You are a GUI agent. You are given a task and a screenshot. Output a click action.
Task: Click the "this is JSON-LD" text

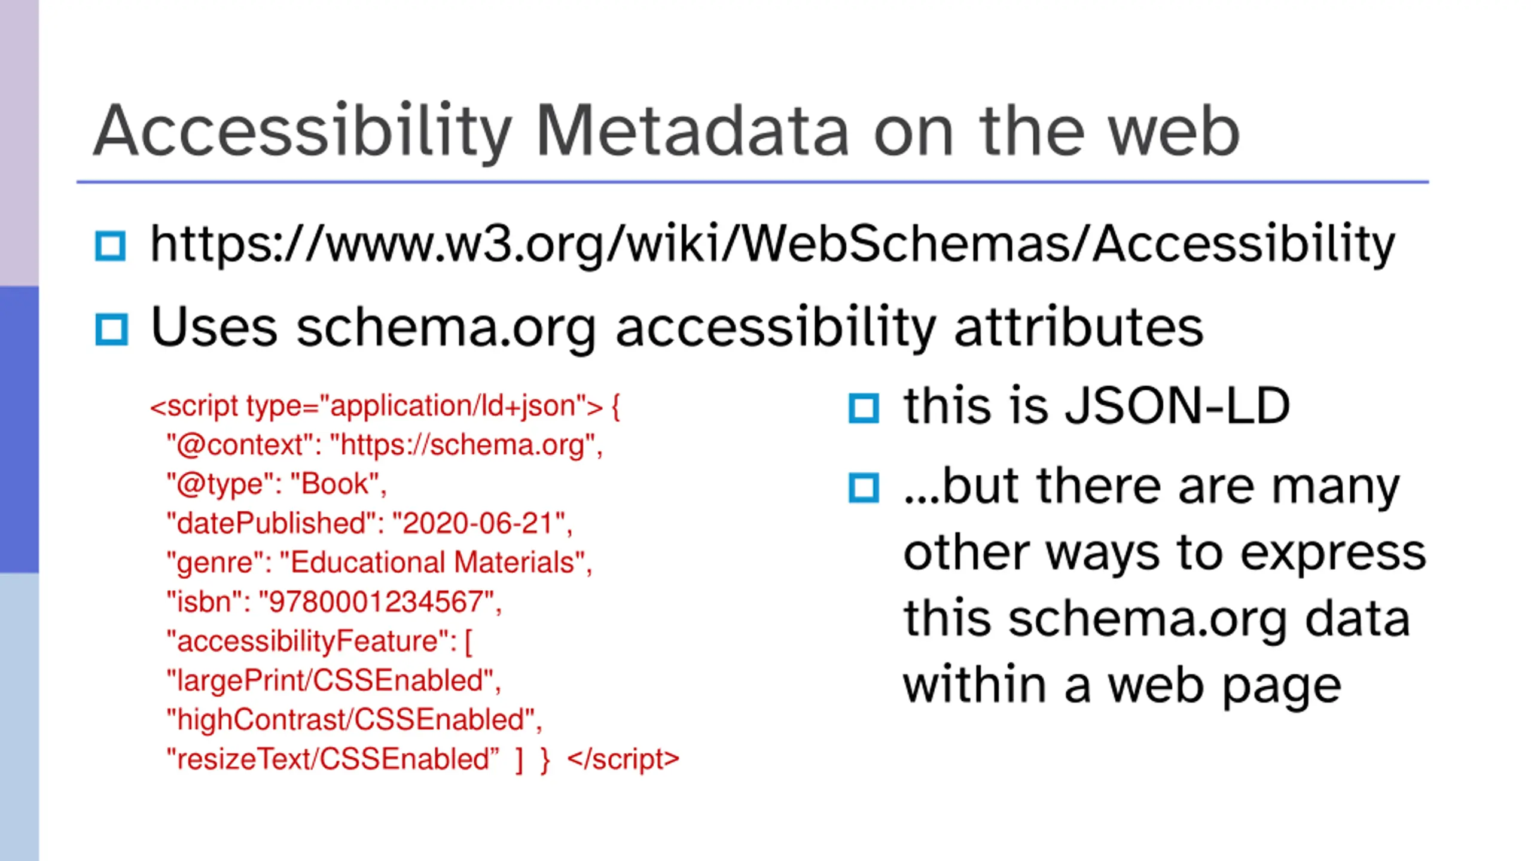[1096, 406]
